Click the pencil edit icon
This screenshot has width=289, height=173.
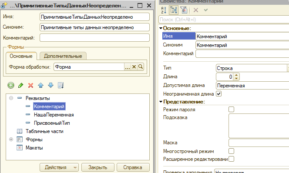pos(20,85)
